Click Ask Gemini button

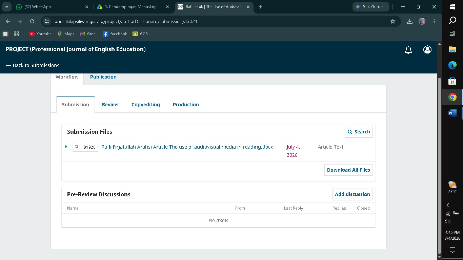coord(371,7)
